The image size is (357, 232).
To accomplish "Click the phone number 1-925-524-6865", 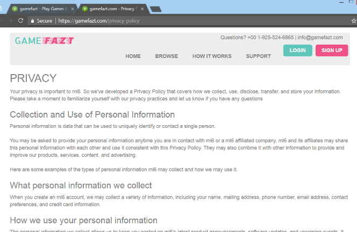I will 275,38.
